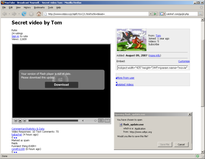Click the Reply text under babachat
205x159 pixels.
pos(15,143)
